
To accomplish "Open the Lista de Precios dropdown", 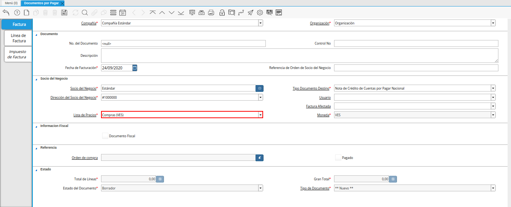I will tap(260, 115).
